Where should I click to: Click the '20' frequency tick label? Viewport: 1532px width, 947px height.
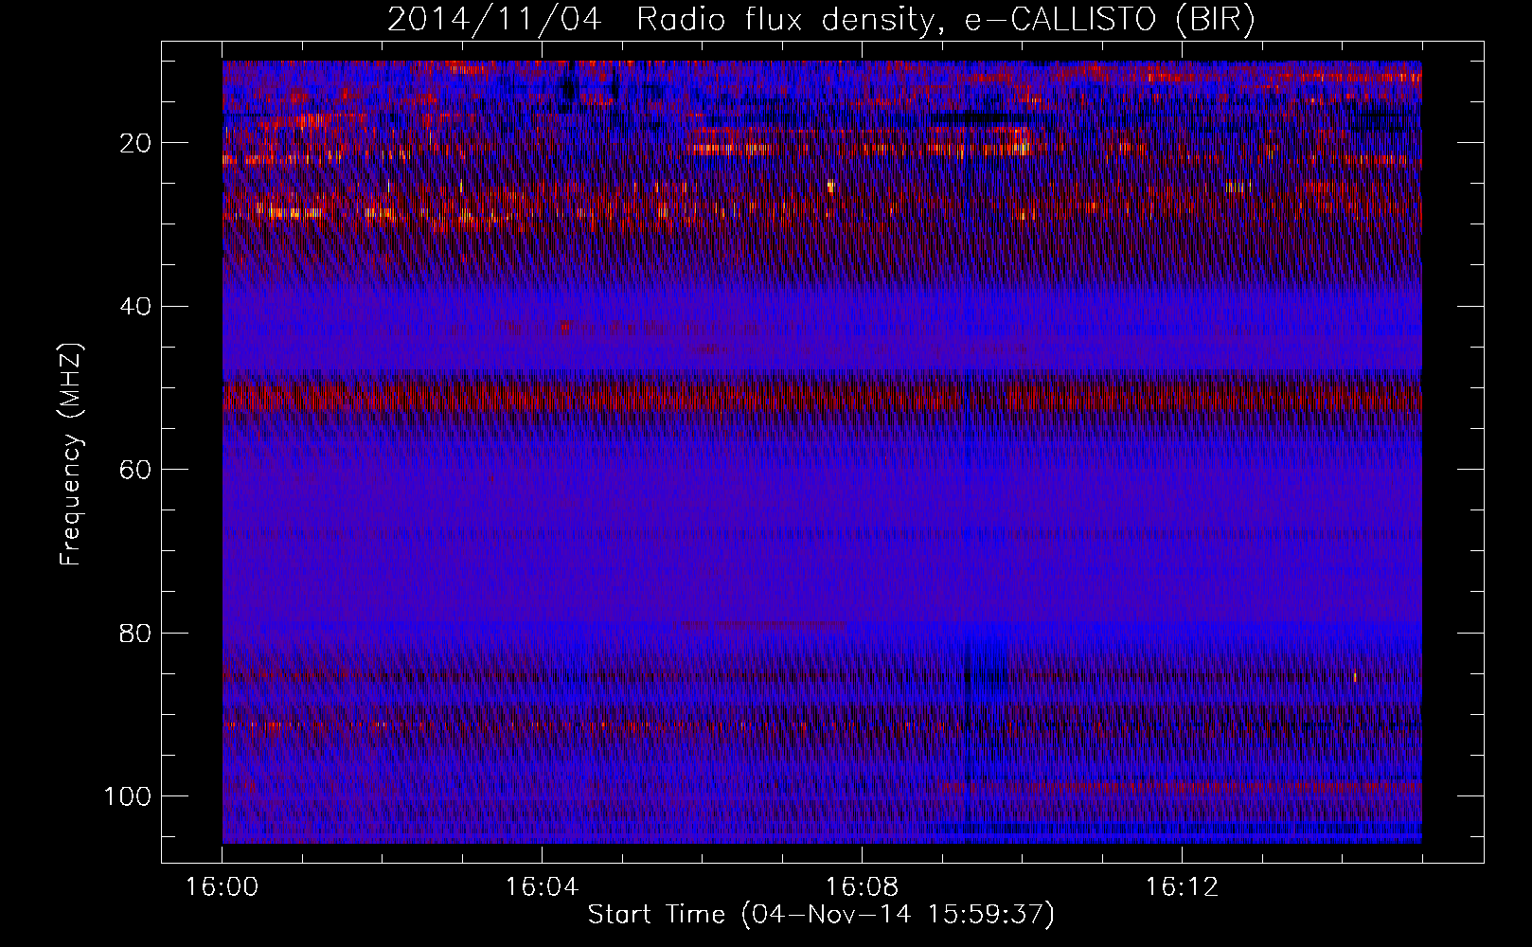coord(136,143)
